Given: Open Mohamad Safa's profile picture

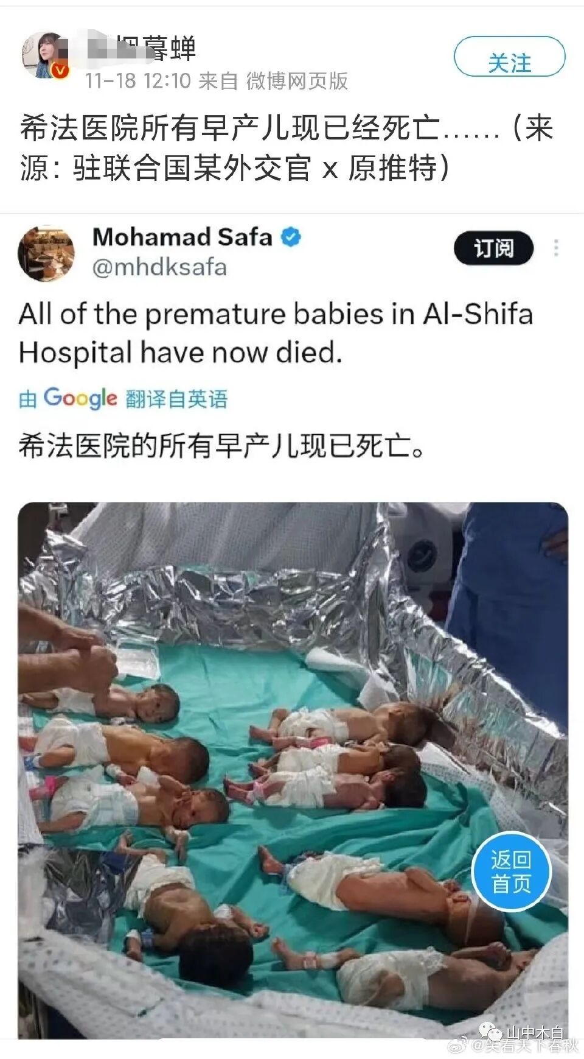Looking at the screenshot, I should point(46,253).
